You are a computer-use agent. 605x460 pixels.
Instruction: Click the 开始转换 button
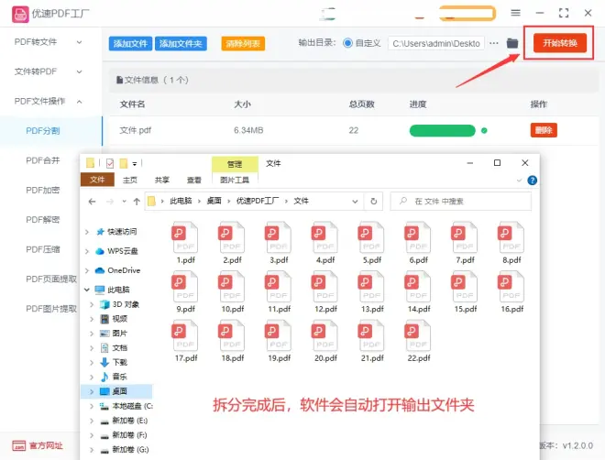(559, 43)
